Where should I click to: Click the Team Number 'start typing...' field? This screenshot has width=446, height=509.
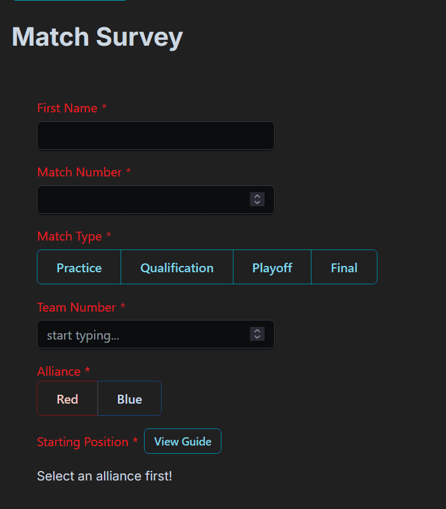(143, 334)
